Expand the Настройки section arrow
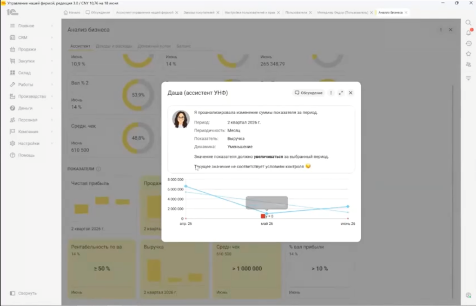 pyautogui.click(x=52, y=143)
